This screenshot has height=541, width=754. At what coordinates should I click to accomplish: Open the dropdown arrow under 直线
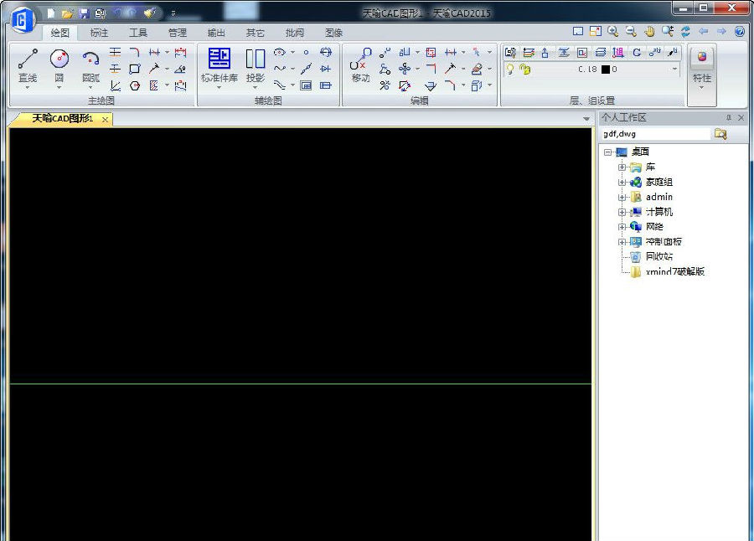click(x=28, y=88)
